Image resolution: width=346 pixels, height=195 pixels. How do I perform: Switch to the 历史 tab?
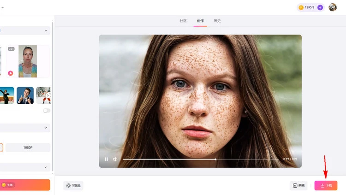217,21
